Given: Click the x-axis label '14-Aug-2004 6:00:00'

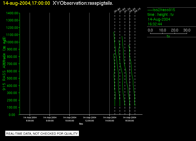Looking at the screenshot, I should click(x=30, y=119).
